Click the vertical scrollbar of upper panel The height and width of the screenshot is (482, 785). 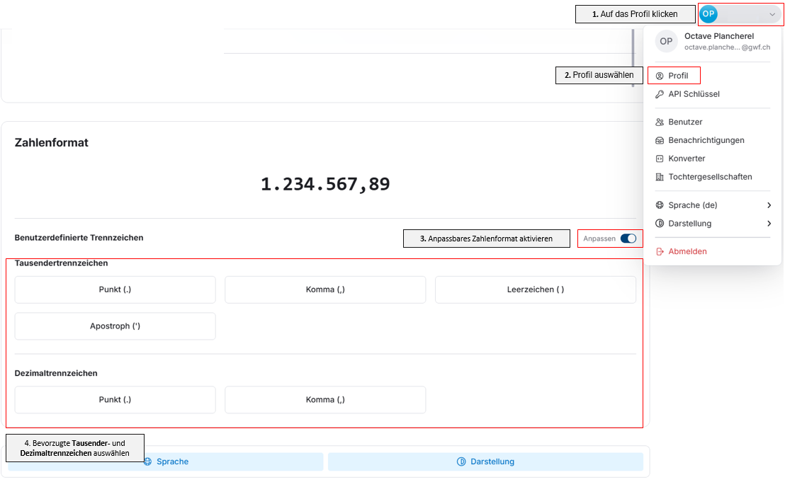(x=633, y=57)
